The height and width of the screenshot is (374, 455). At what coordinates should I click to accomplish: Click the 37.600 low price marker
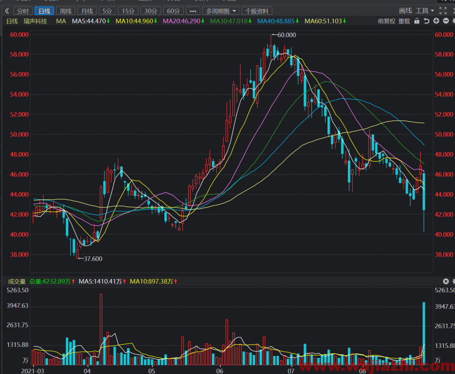[x=91, y=259]
